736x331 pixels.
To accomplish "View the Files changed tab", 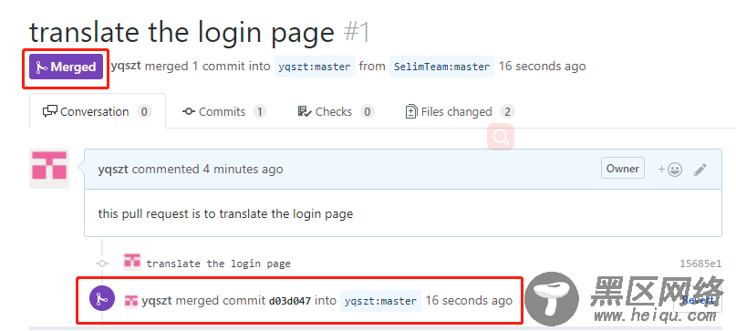I will [x=460, y=112].
